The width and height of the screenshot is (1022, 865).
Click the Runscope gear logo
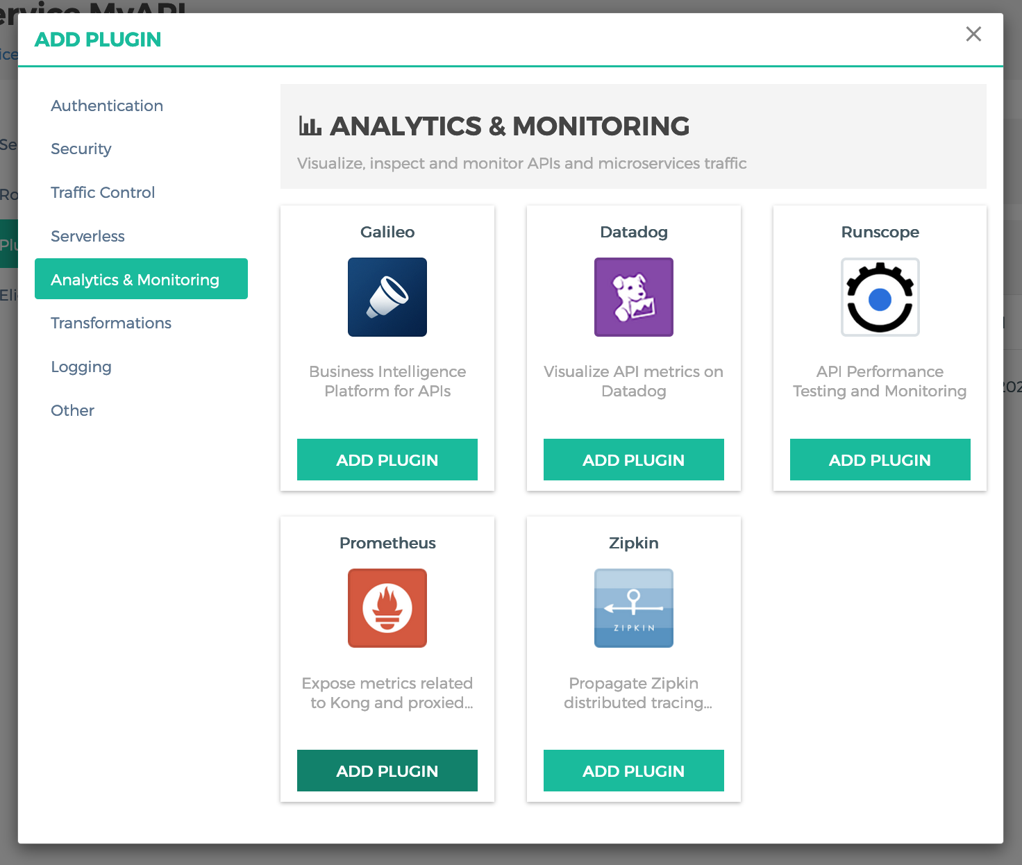point(880,297)
